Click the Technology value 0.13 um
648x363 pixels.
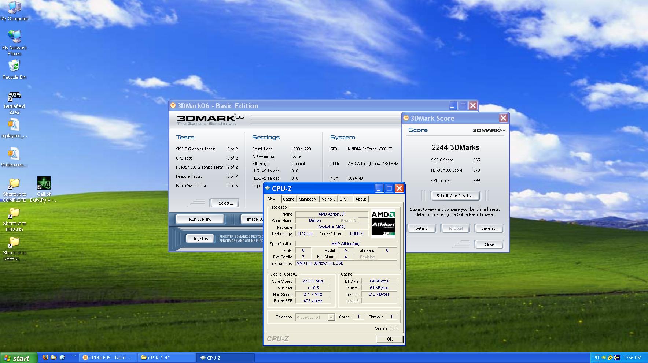(x=305, y=233)
